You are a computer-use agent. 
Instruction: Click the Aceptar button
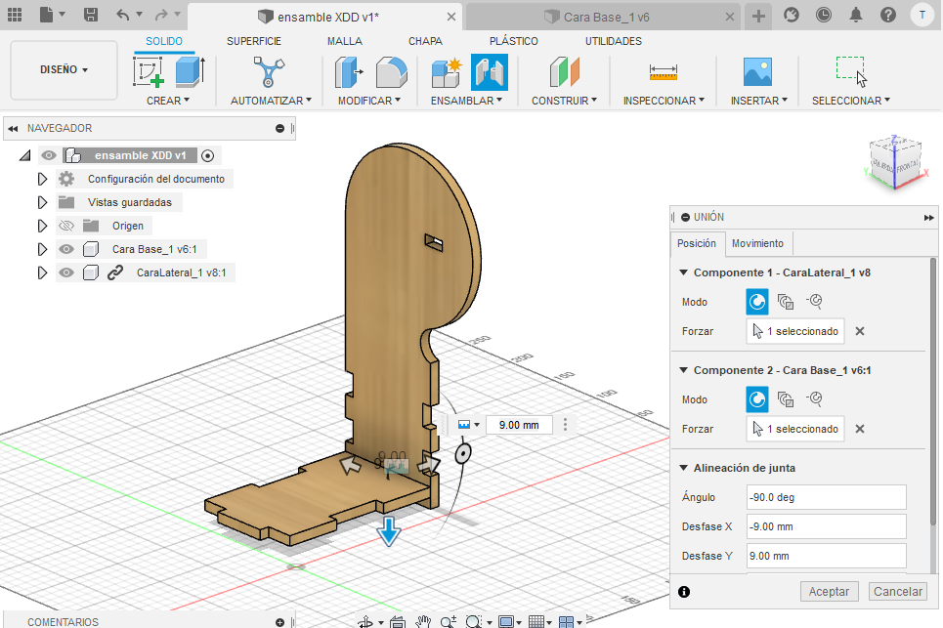coord(829,592)
